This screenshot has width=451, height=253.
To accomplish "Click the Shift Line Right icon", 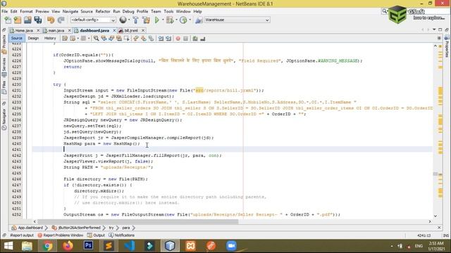I will [x=168, y=39].
